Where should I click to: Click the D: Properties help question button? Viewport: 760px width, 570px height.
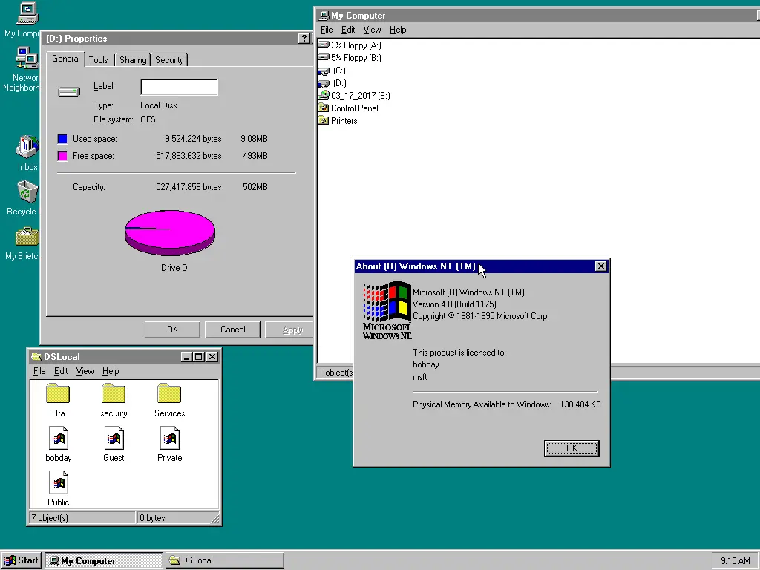pyautogui.click(x=304, y=39)
